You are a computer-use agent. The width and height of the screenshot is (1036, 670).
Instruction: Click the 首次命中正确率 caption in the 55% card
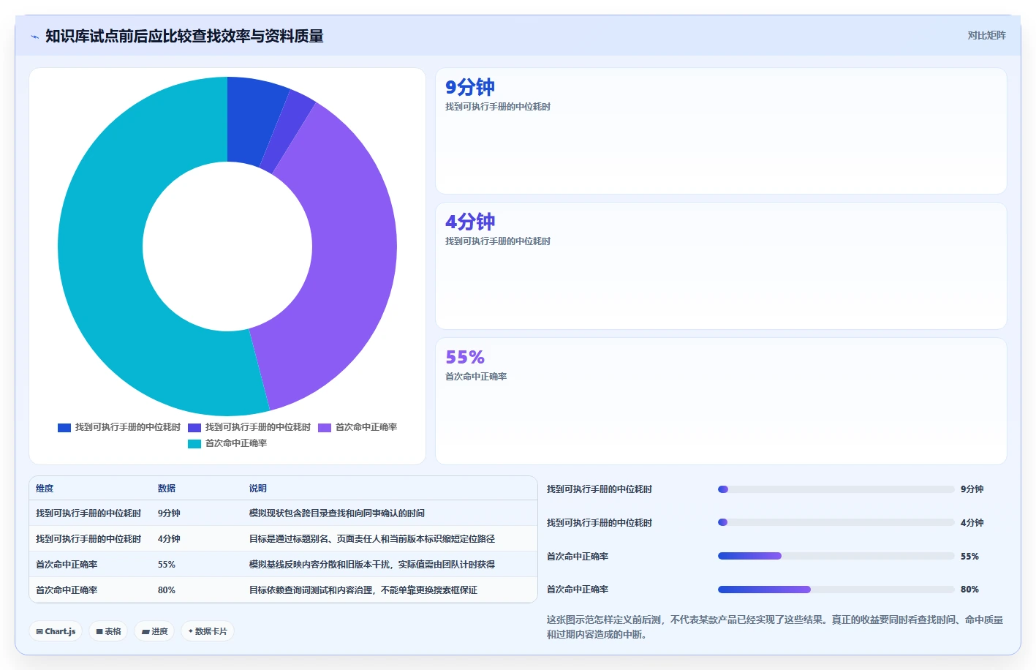(x=476, y=377)
